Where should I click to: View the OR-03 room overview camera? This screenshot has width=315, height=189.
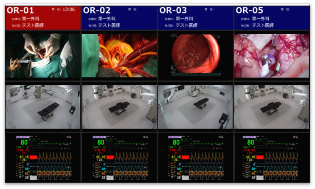click(195, 107)
